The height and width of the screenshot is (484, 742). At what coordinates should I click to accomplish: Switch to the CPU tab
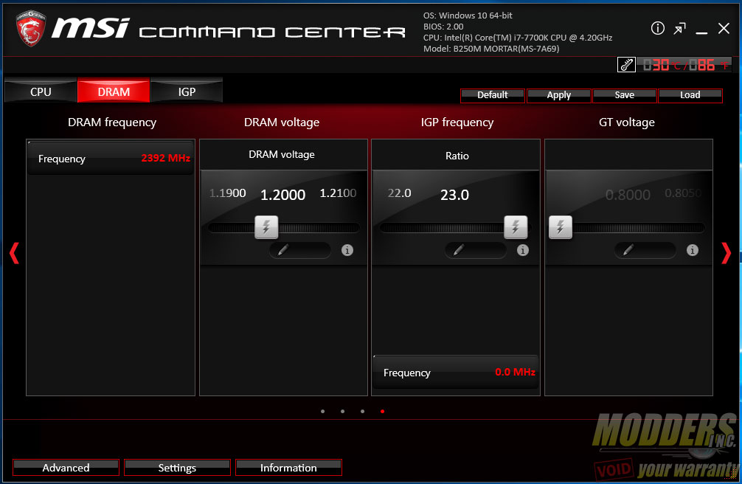(41, 91)
